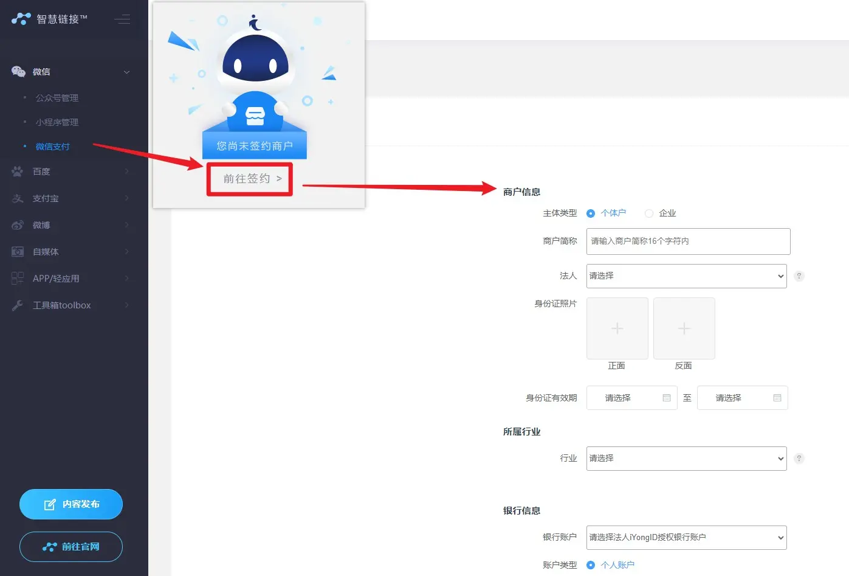Click the APP/轻应用 grid icon
This screenshot has width=849, height=576.
[x=18, y=279]
